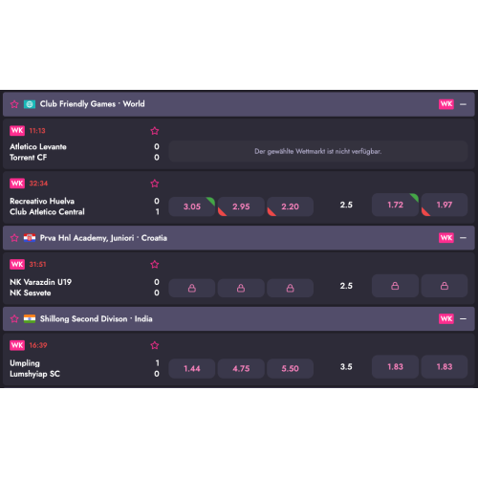The image size is (478, 478).
Task: Favorite the Shillong Second Divison league
Action: tap(14, 319)
